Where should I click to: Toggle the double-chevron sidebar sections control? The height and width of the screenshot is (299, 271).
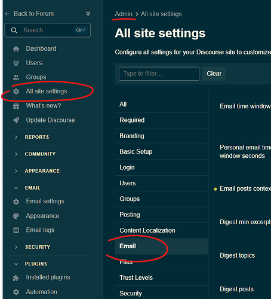[x=88, y=14]
